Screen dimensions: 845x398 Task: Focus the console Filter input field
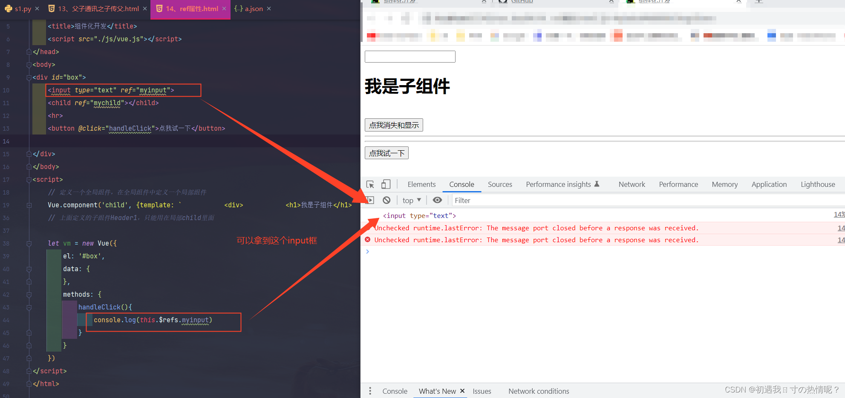click(648, 200)
